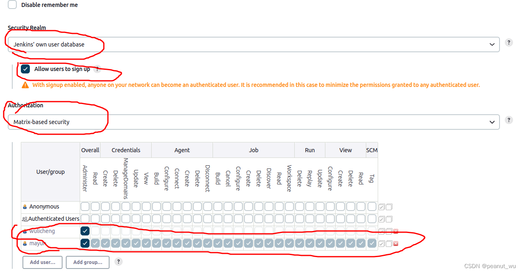Screen dimensions: 522x273
Task: Click the Tag column label
Action: coord(372,178)
